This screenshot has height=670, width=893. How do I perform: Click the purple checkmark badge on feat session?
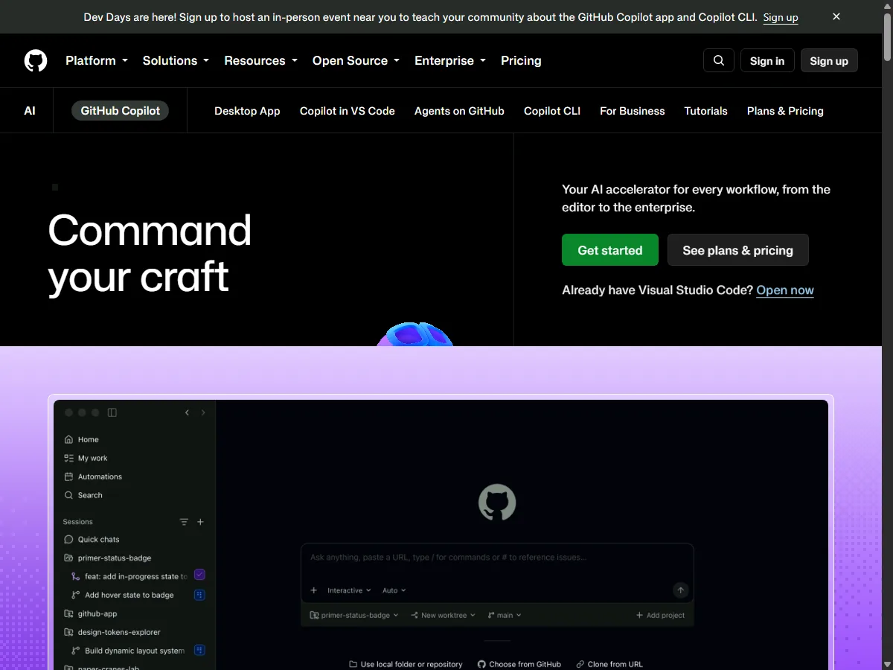point(199,575)
